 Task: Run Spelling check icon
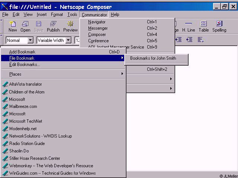(x=219, y=24)
